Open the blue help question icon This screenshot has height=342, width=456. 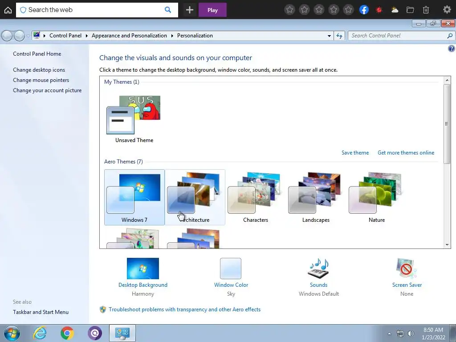pos(451,49)
